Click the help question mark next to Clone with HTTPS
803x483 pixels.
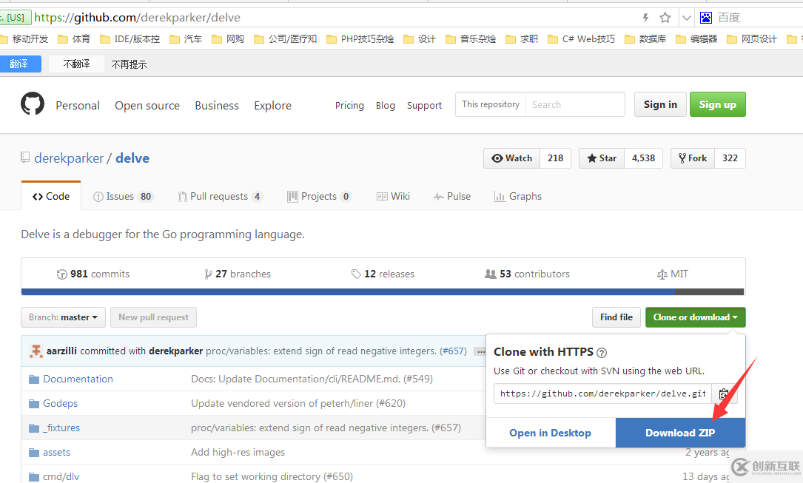point(602,353)
